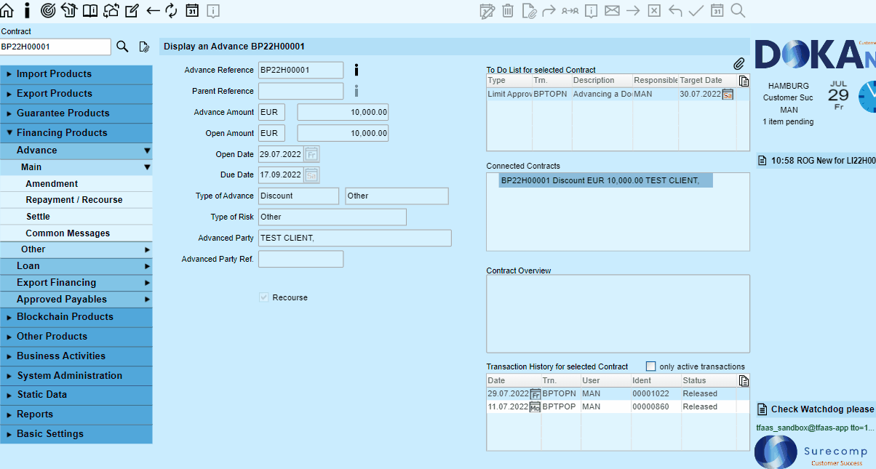Open the Amendment menu item

pyautogui.click(x=52, y=184)
